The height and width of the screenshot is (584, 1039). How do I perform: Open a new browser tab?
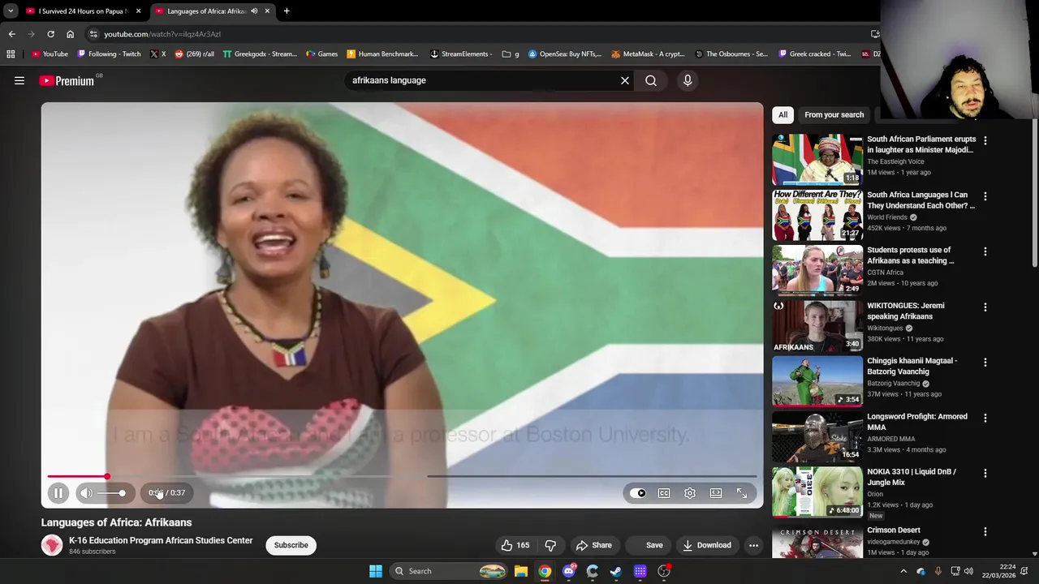[x=287, y=11]
